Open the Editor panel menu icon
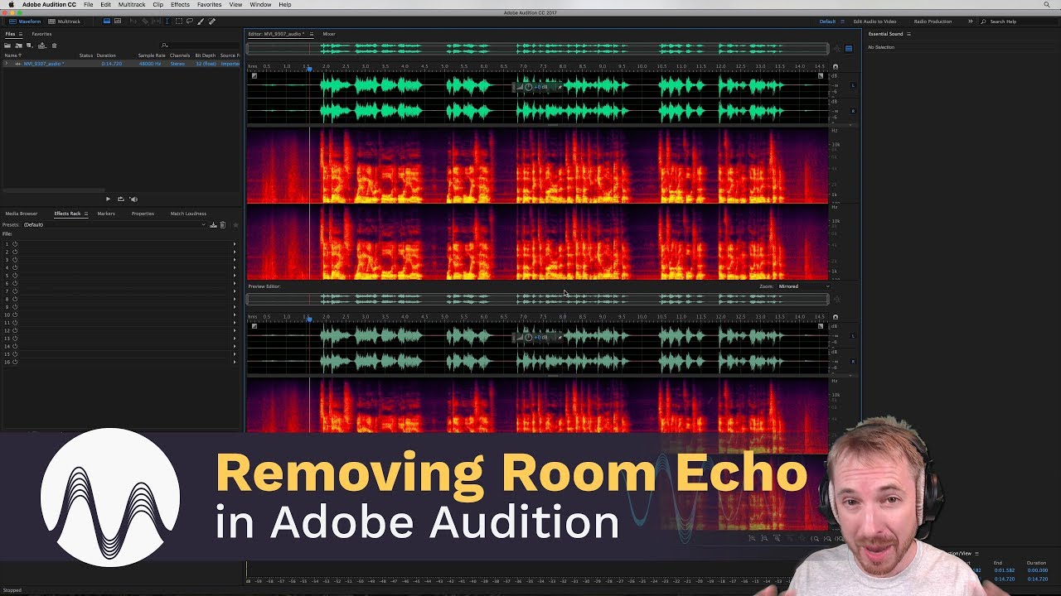Viewport: 1061px width, 596px height. click(x=312, y=34)
